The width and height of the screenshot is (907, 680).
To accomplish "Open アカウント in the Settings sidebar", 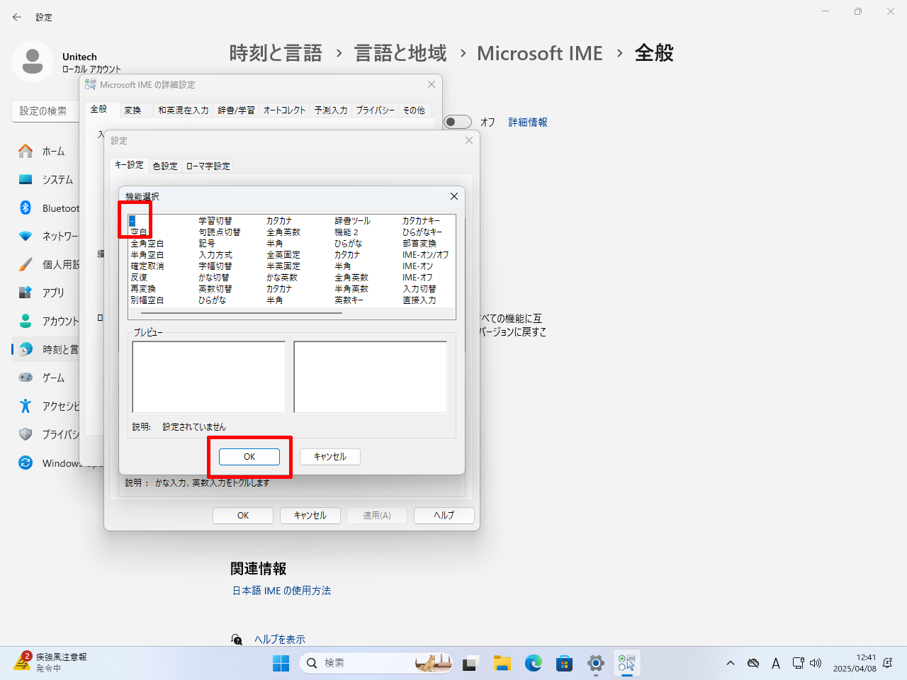I will pyautogui.click(x=47, y=321).
